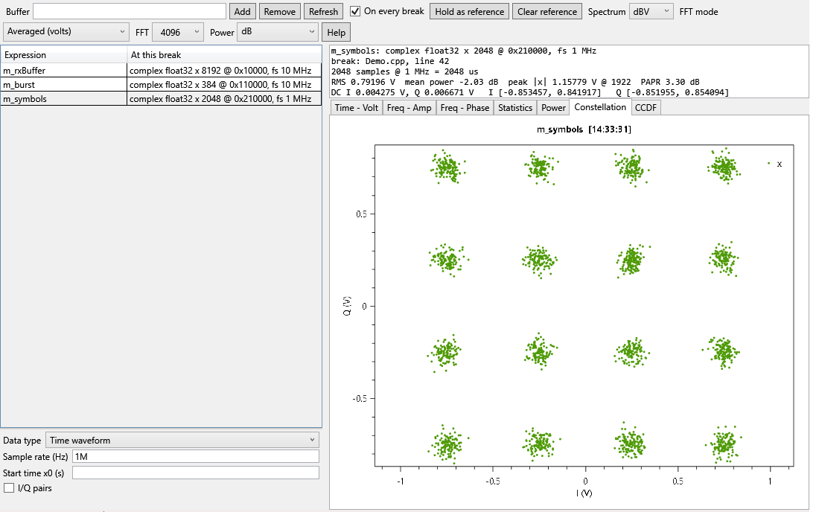The height and width of the screenshot is (512, 819).
Task: Click the DC I 0.004275 V info line
Action: 530,92
